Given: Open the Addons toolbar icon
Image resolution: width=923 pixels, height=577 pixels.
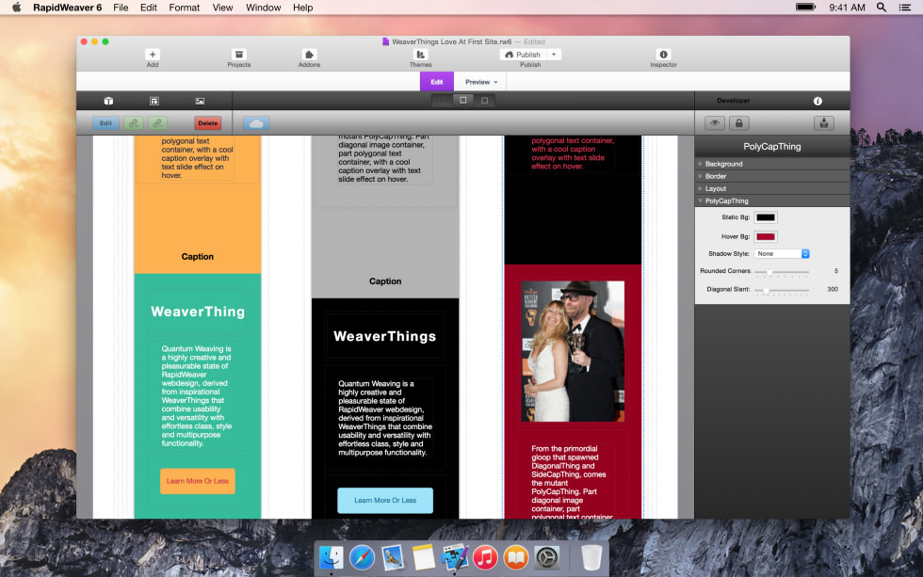Looking at the screenshot, I should pos(309,54).
